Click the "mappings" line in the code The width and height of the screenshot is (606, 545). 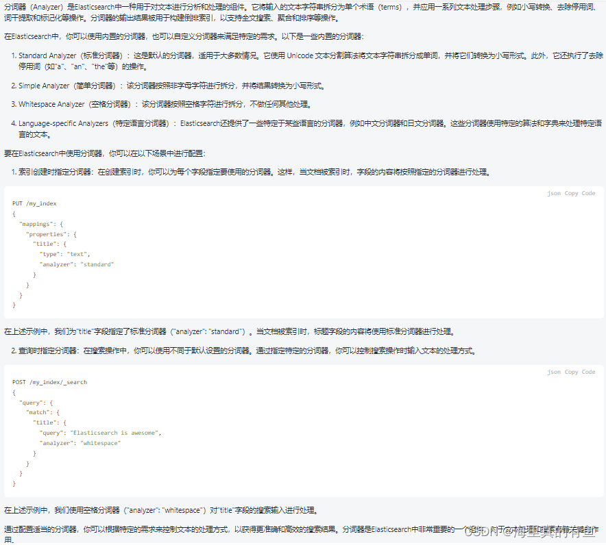tap(41, 225)
